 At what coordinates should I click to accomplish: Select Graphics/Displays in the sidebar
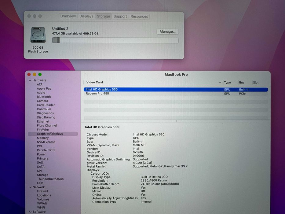(x=53, y=134)
